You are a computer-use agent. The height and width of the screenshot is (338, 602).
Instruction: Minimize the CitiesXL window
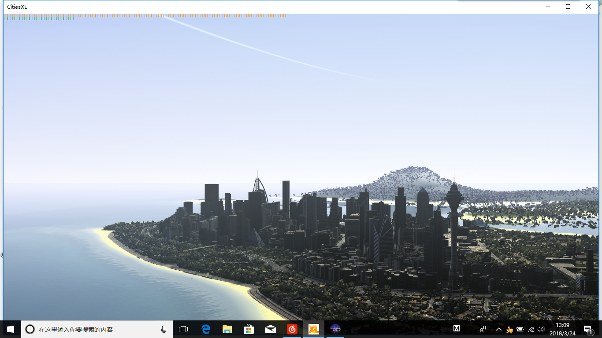coord(548,7)
